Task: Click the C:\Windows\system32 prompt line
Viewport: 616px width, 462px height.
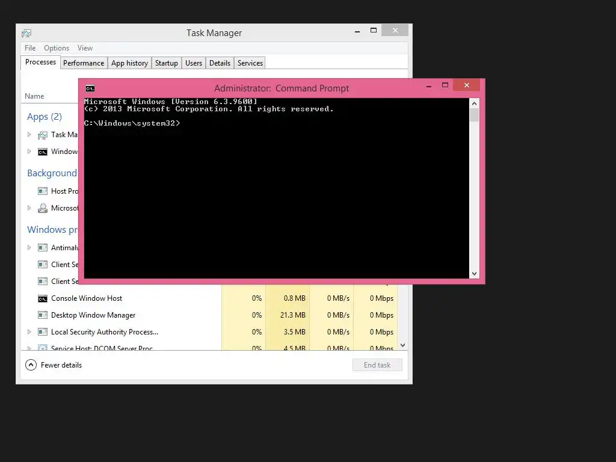Action: (132, 123)
